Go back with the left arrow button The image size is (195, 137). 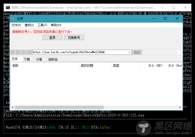click(x=12, y=52)
